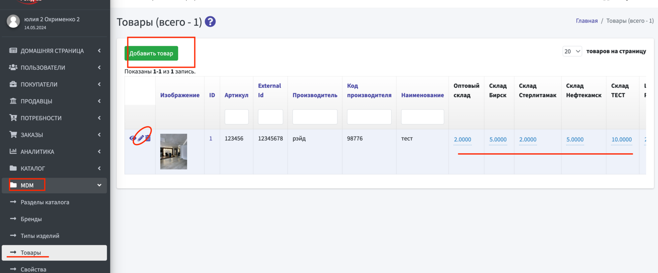Click Артикул filter input field
The height and width of the screenshot is (273, 658).
pos(237,117)
